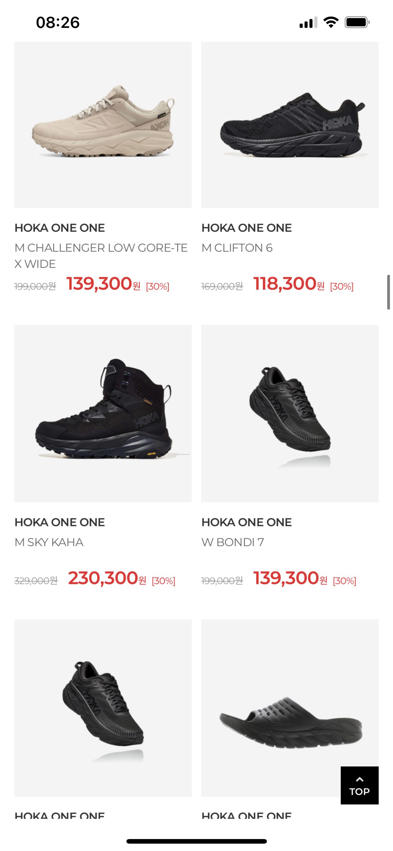The width and height of the screenshot is (393, 851).
Task: Tap HOKA ONE ONE brand above M Clifton 6
Action: 246,228
